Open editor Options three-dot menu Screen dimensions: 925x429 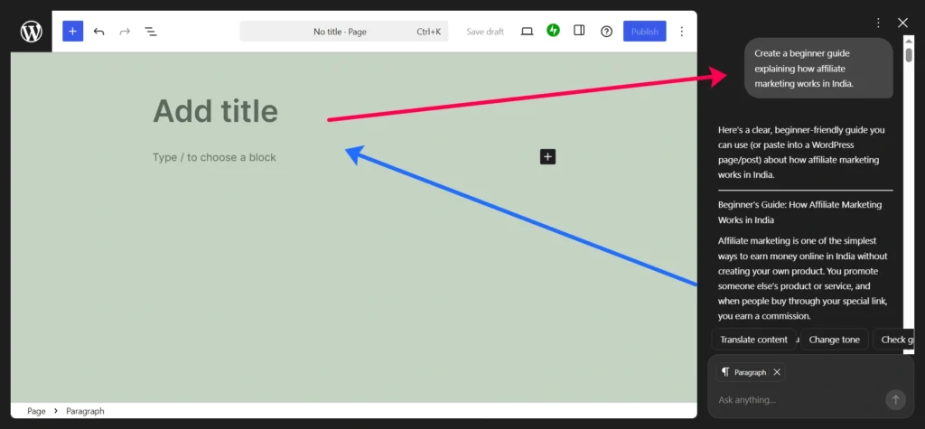coord(681,32)
